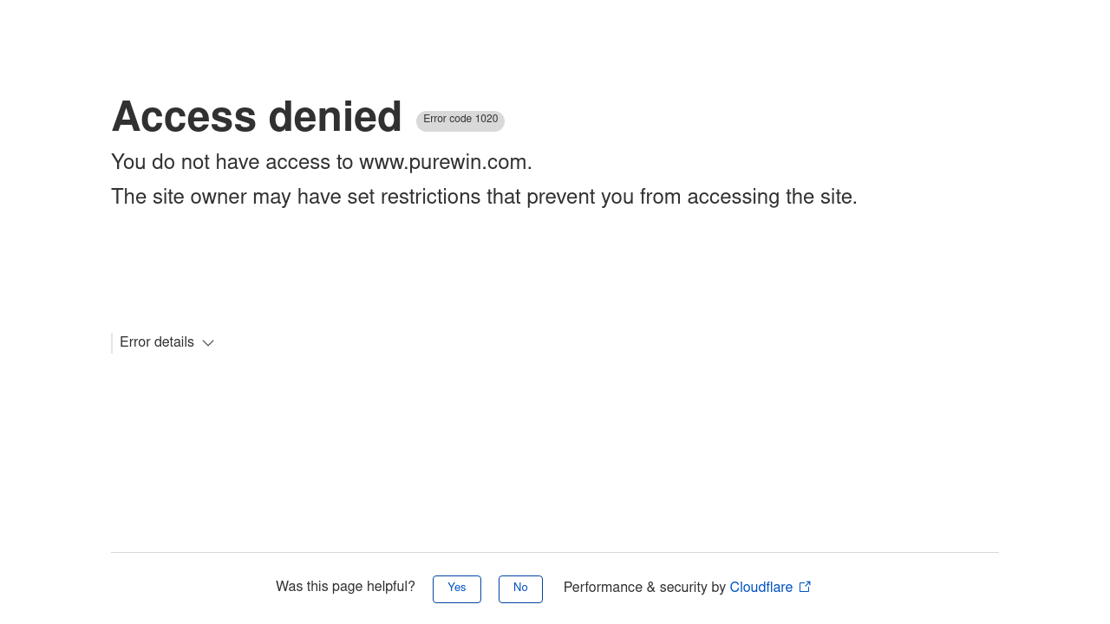
Task: Click the word denied in the heading
Action: tap(335, 117)
